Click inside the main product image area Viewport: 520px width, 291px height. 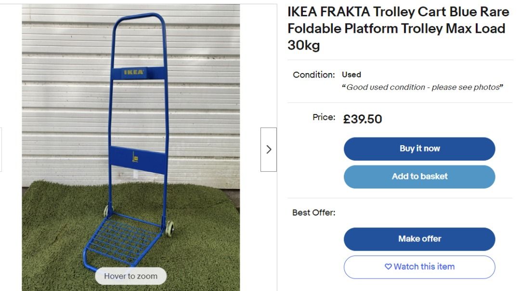130,144
